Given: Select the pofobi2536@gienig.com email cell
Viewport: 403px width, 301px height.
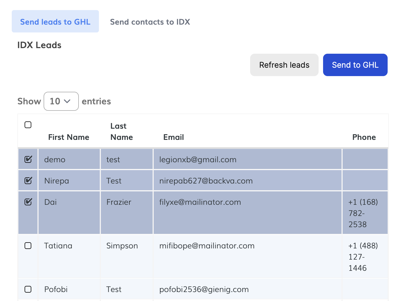Looking at the screenshot, I should click(x=204, y=289).
